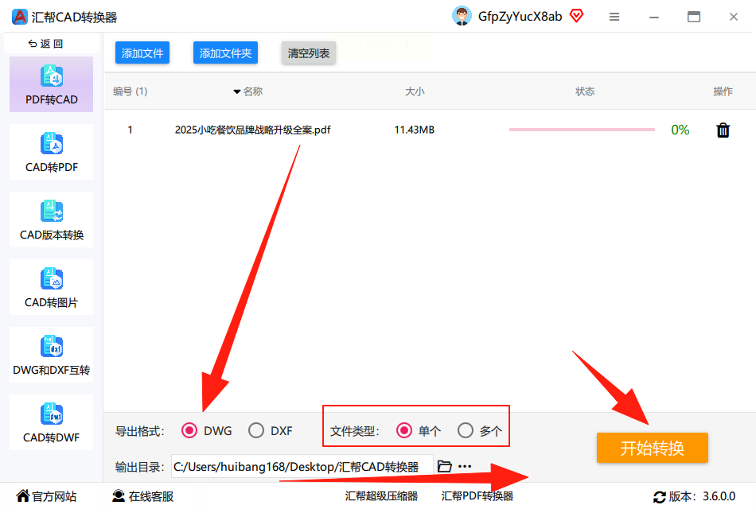Choose the DWG和DXF互转 tool

(x=51, y=355)
